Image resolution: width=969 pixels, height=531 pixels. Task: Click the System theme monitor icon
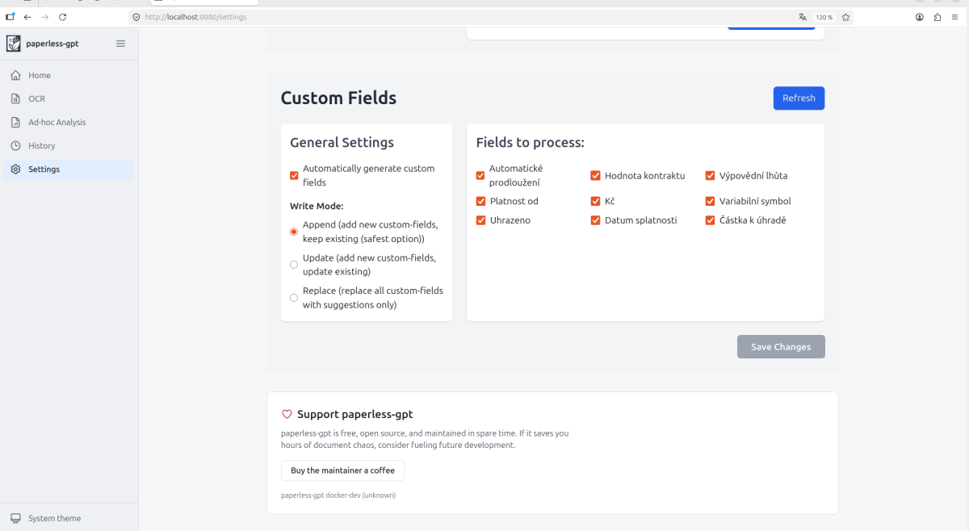pos(15,518)
